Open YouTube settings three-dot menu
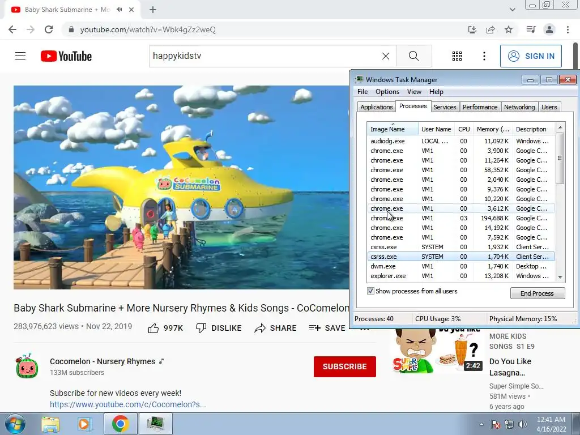This screenshot has width=580, height=435. click(484, 56)
